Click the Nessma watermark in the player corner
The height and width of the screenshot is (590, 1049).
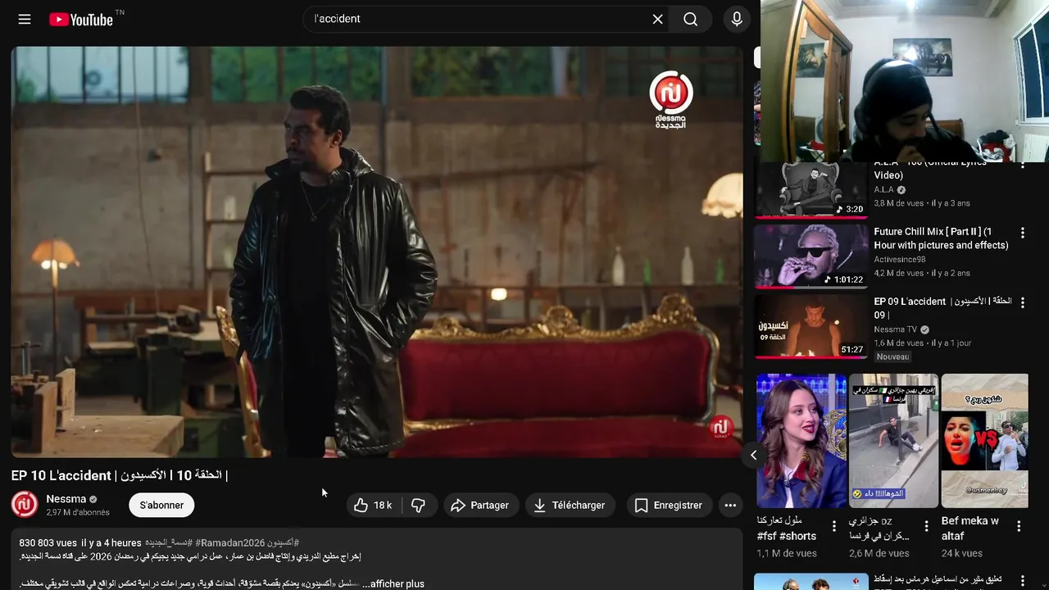pyautogui.click(x=720, y=426)
